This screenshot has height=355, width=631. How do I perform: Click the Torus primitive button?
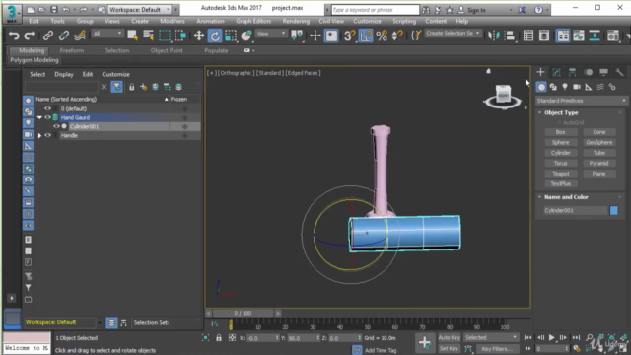tap(561, 163)
